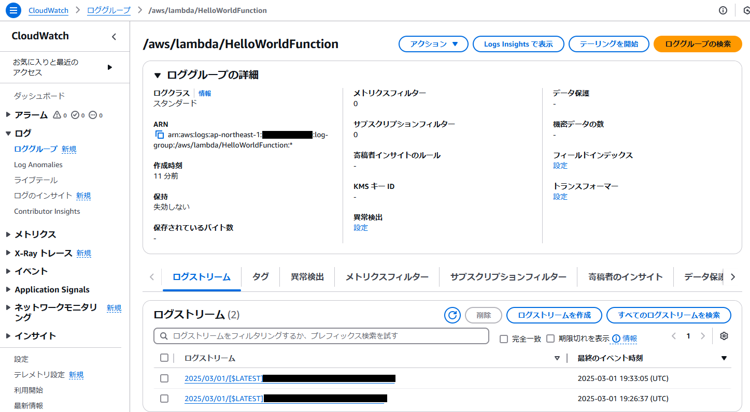The width and height of the screenshot is (750, 412).
Task: Click the info circle icon at top right
Action: click(723, 10)
